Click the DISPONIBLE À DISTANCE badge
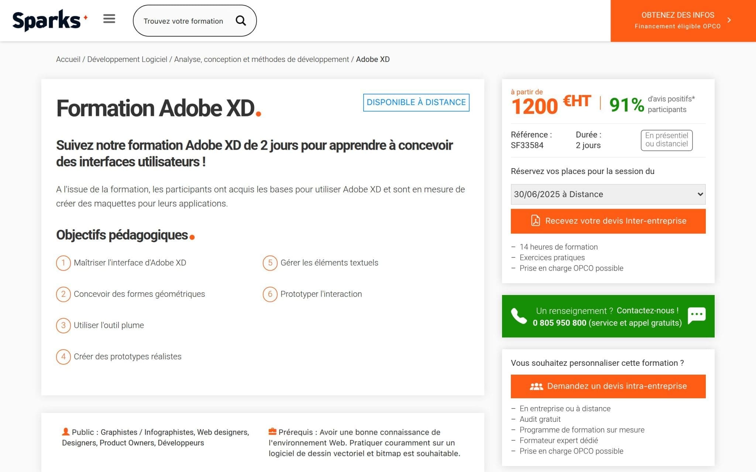 [x=416, y=103]
